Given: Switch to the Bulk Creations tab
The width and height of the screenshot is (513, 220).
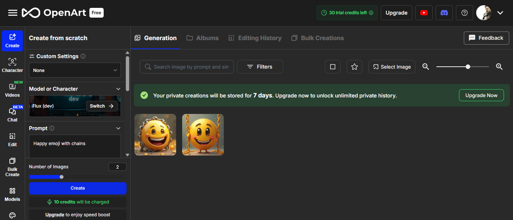Looking at the screenshot, I should 317,38.
